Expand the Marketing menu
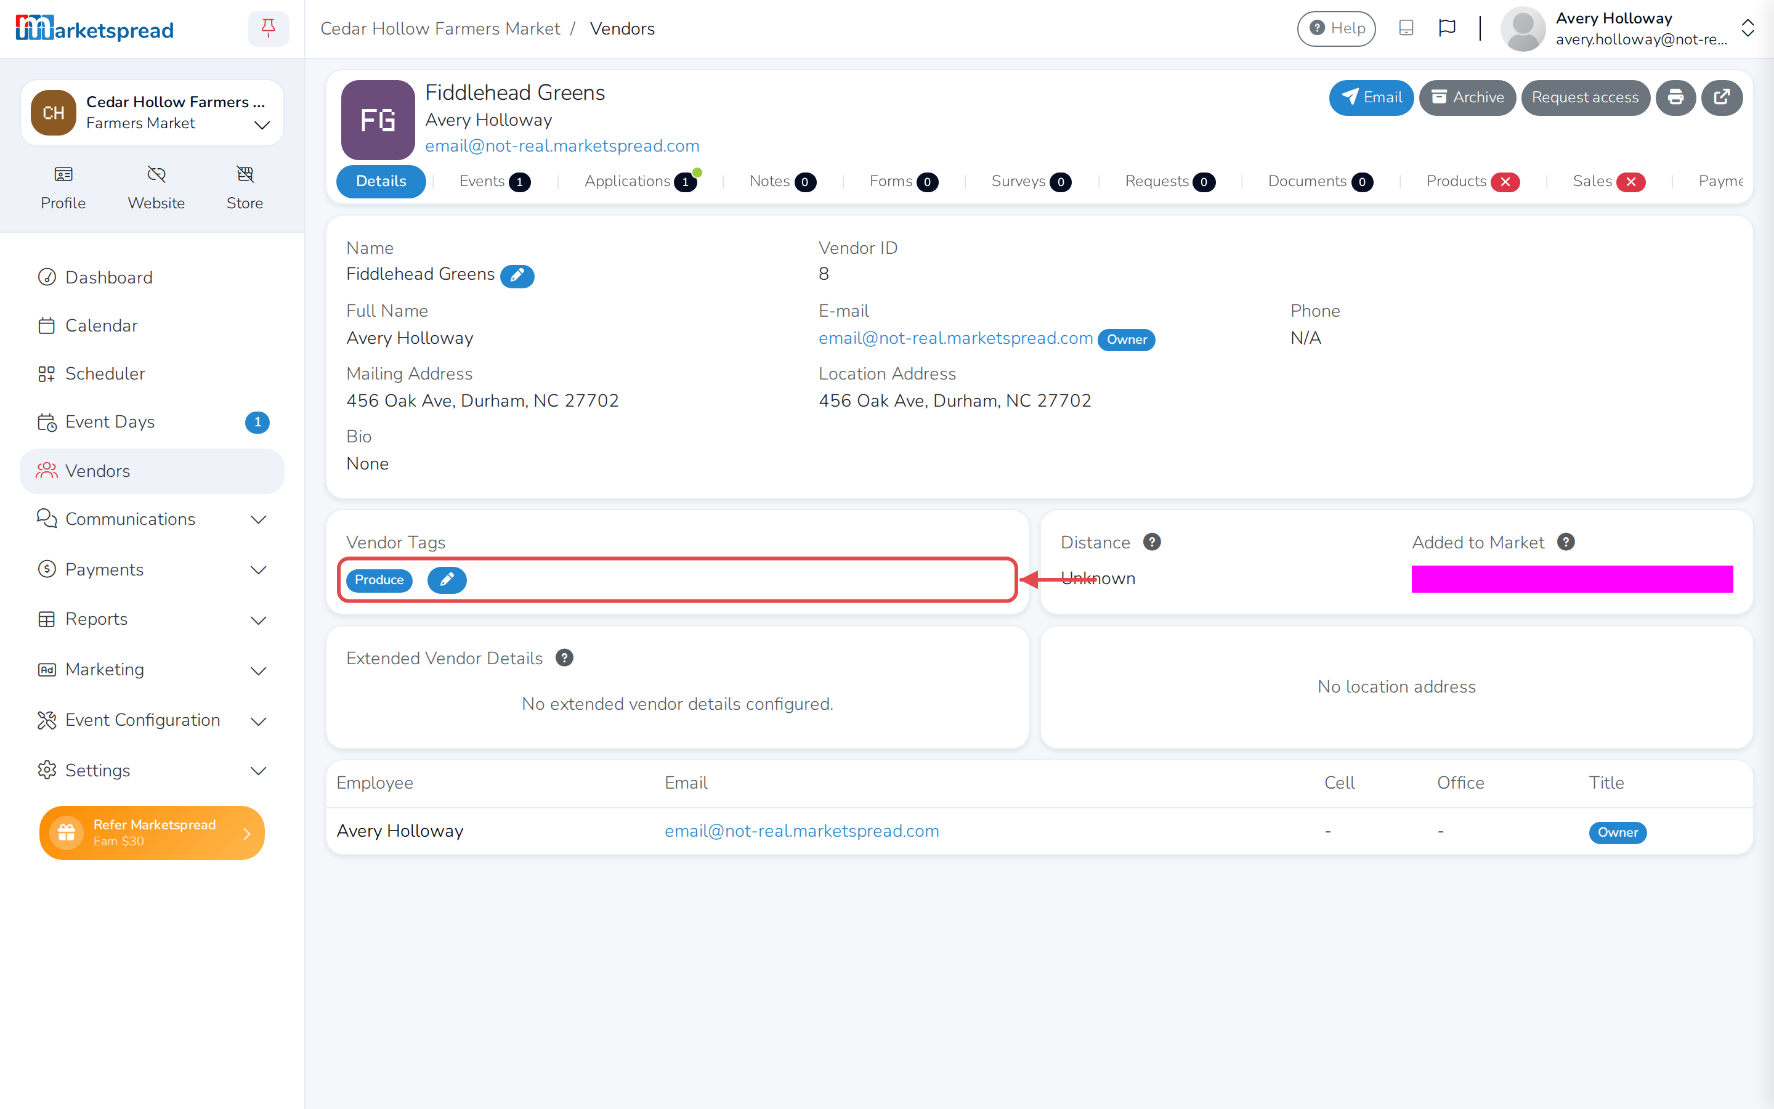1774x1109 pixels. (x=153, y=670)
